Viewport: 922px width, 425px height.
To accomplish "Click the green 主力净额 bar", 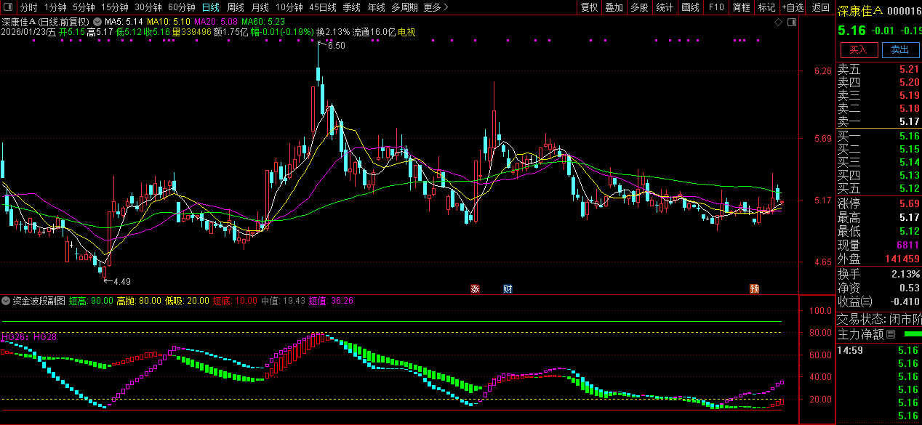I will tap(912, 334).
